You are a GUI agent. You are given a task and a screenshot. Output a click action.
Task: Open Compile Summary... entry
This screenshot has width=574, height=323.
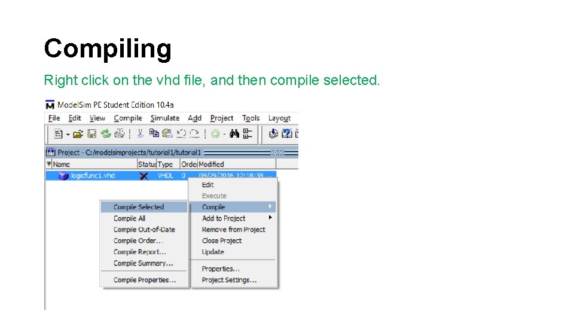click(x=144, y=263)
